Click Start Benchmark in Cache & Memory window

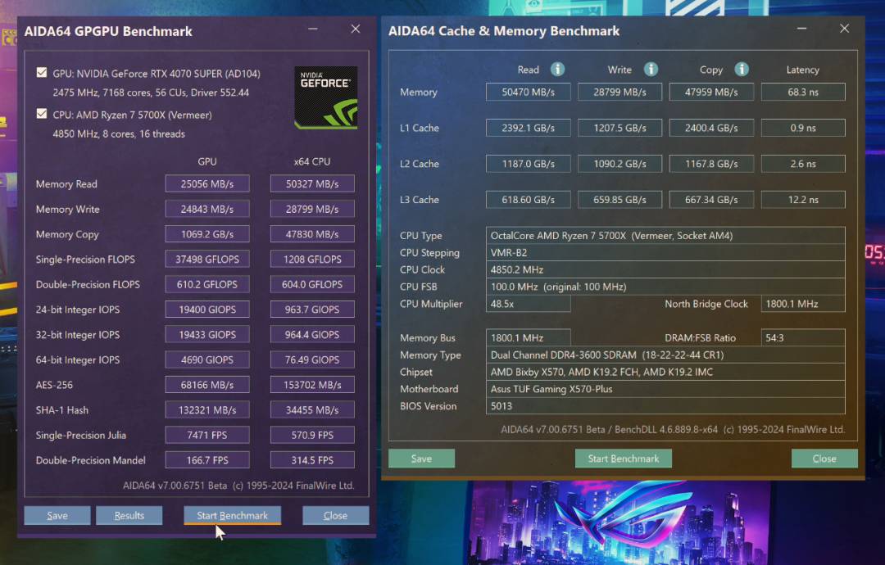click(624, 459)
